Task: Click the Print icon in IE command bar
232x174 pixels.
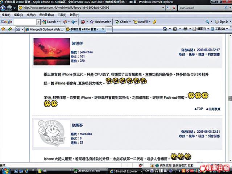Action: tap(185, 29)
